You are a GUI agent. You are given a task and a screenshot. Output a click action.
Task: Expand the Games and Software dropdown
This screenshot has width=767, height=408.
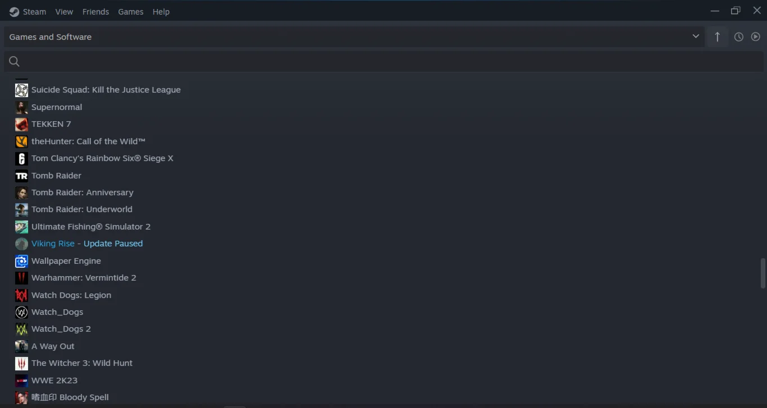pyautogui.click(x=354, y=37)
